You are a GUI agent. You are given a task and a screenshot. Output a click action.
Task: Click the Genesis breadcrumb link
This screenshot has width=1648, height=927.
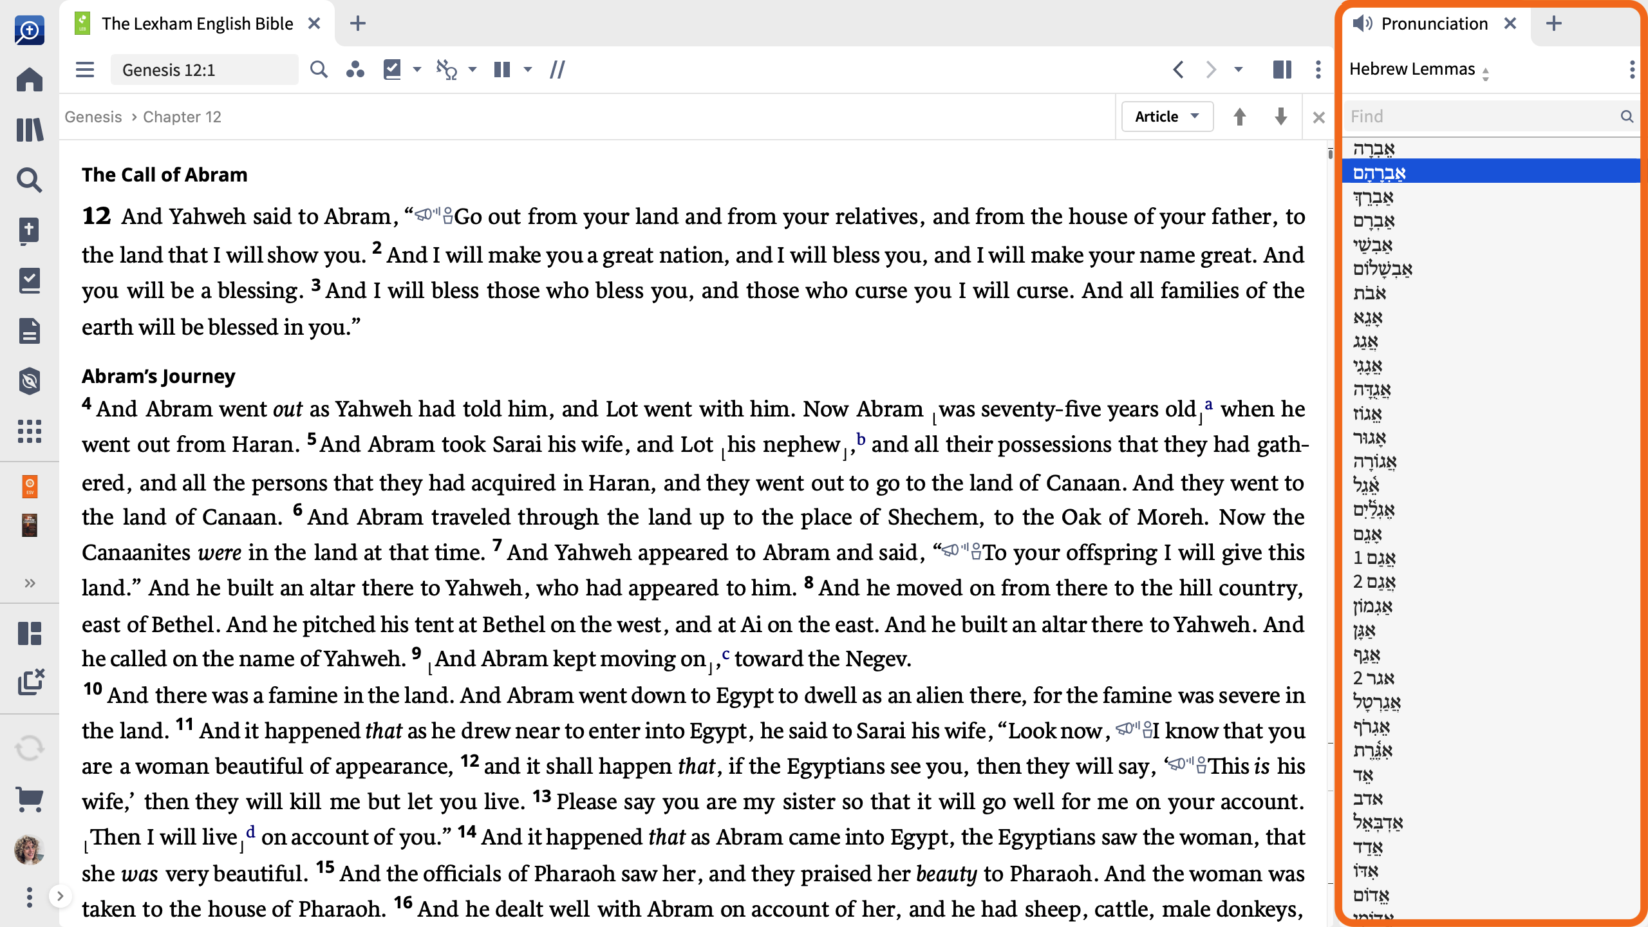[93, 117]
